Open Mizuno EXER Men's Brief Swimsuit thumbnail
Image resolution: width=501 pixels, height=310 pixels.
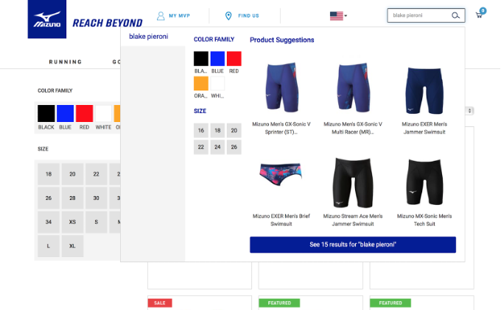281,175
